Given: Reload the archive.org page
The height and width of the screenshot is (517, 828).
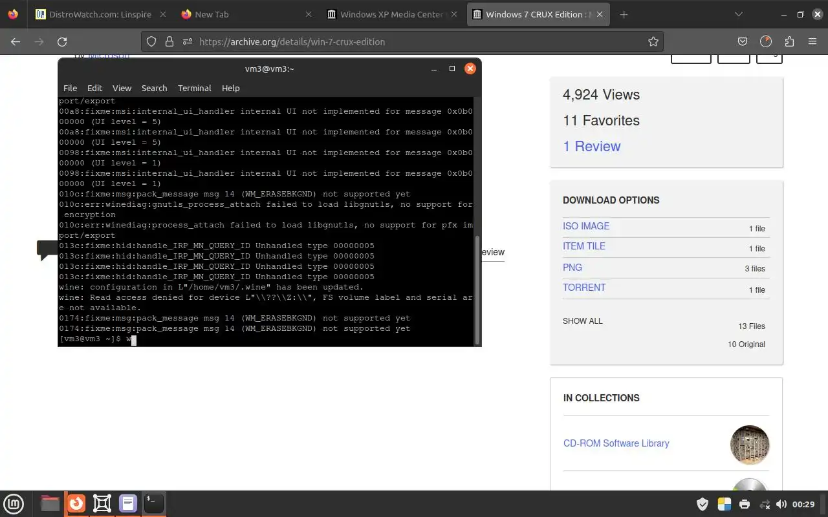Looking at the screenshot, I should 62,41.
